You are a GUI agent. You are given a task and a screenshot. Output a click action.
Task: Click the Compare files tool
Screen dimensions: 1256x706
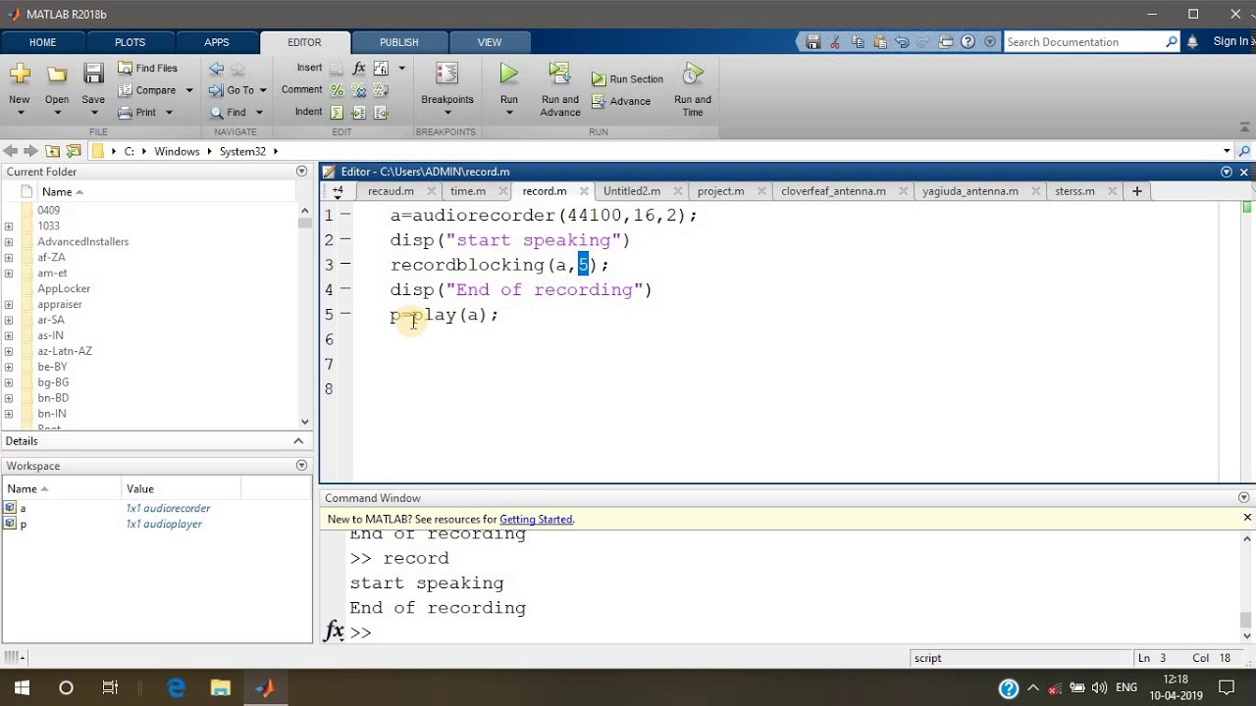[147, 90]
